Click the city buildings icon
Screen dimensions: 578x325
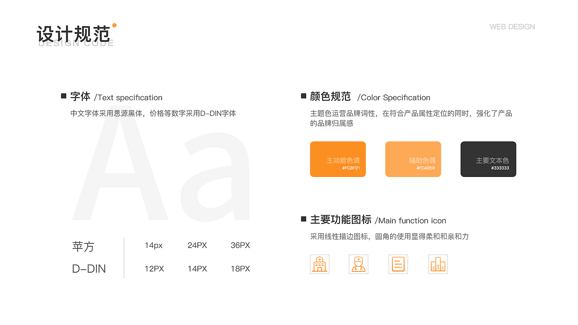[438, 264]
